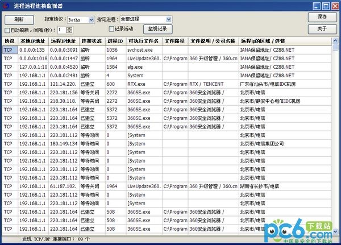Close the monitor window
Image resolution: width=341 pixels, height=245 pixels.
pos(335,6)
